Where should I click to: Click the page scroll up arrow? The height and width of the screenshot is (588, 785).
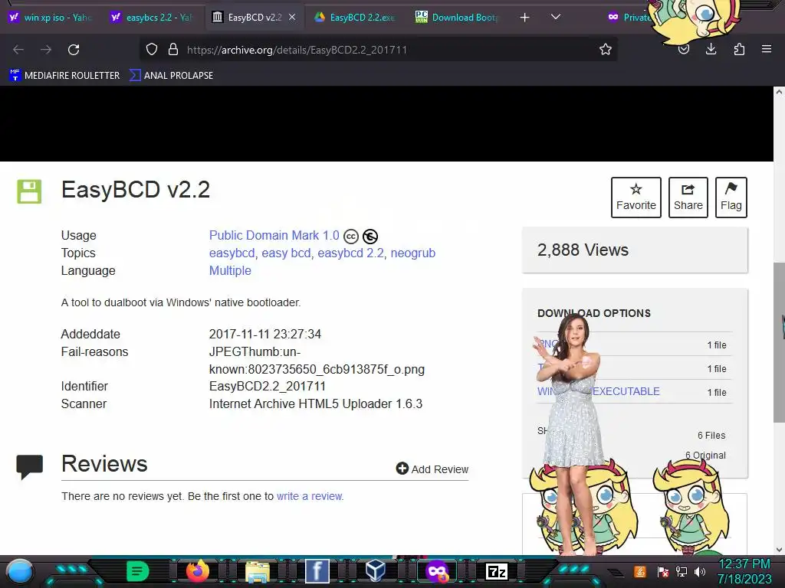pyautogui.click(x=779, y=92)
